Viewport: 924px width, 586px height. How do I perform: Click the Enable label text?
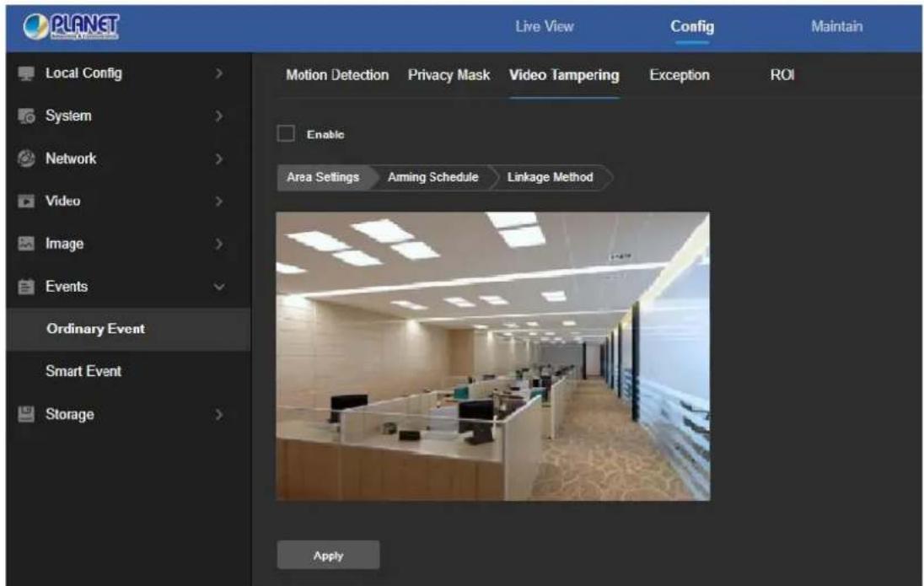[x=325, y=134]
